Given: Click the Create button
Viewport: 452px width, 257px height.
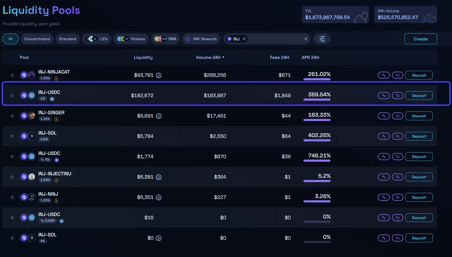Looking at the screenshot, I should pos(420,39).
